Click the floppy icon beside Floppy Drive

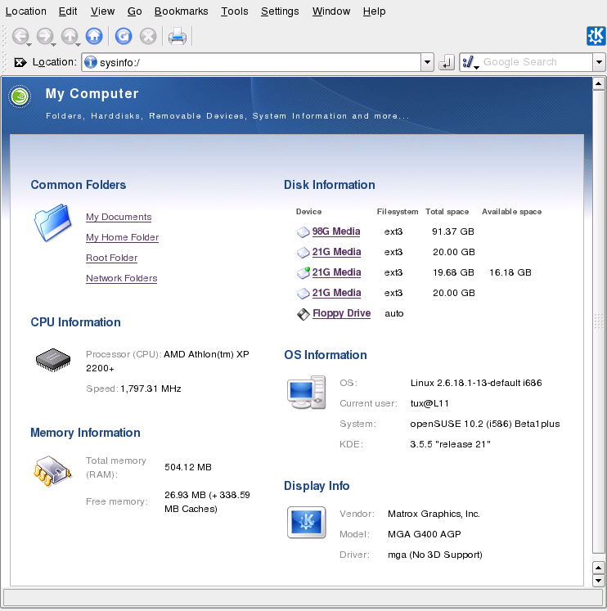[x=303, y=314]
